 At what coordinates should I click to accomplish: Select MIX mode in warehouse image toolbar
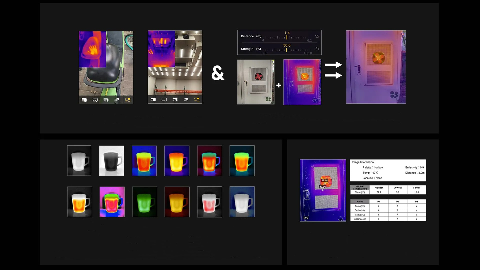point(175,100)
